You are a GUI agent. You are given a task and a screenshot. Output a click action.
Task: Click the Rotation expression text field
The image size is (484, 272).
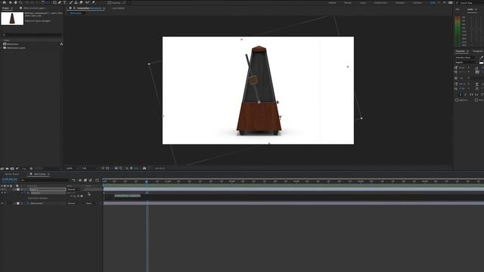coord(128,196)
